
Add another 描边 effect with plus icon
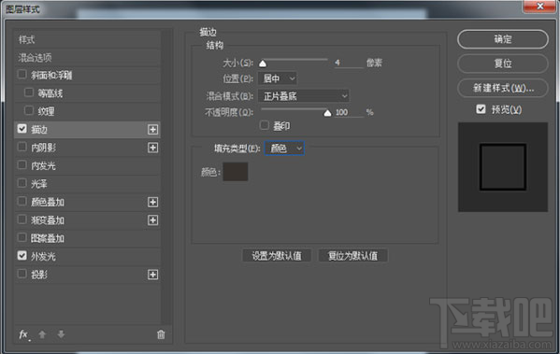153,130
